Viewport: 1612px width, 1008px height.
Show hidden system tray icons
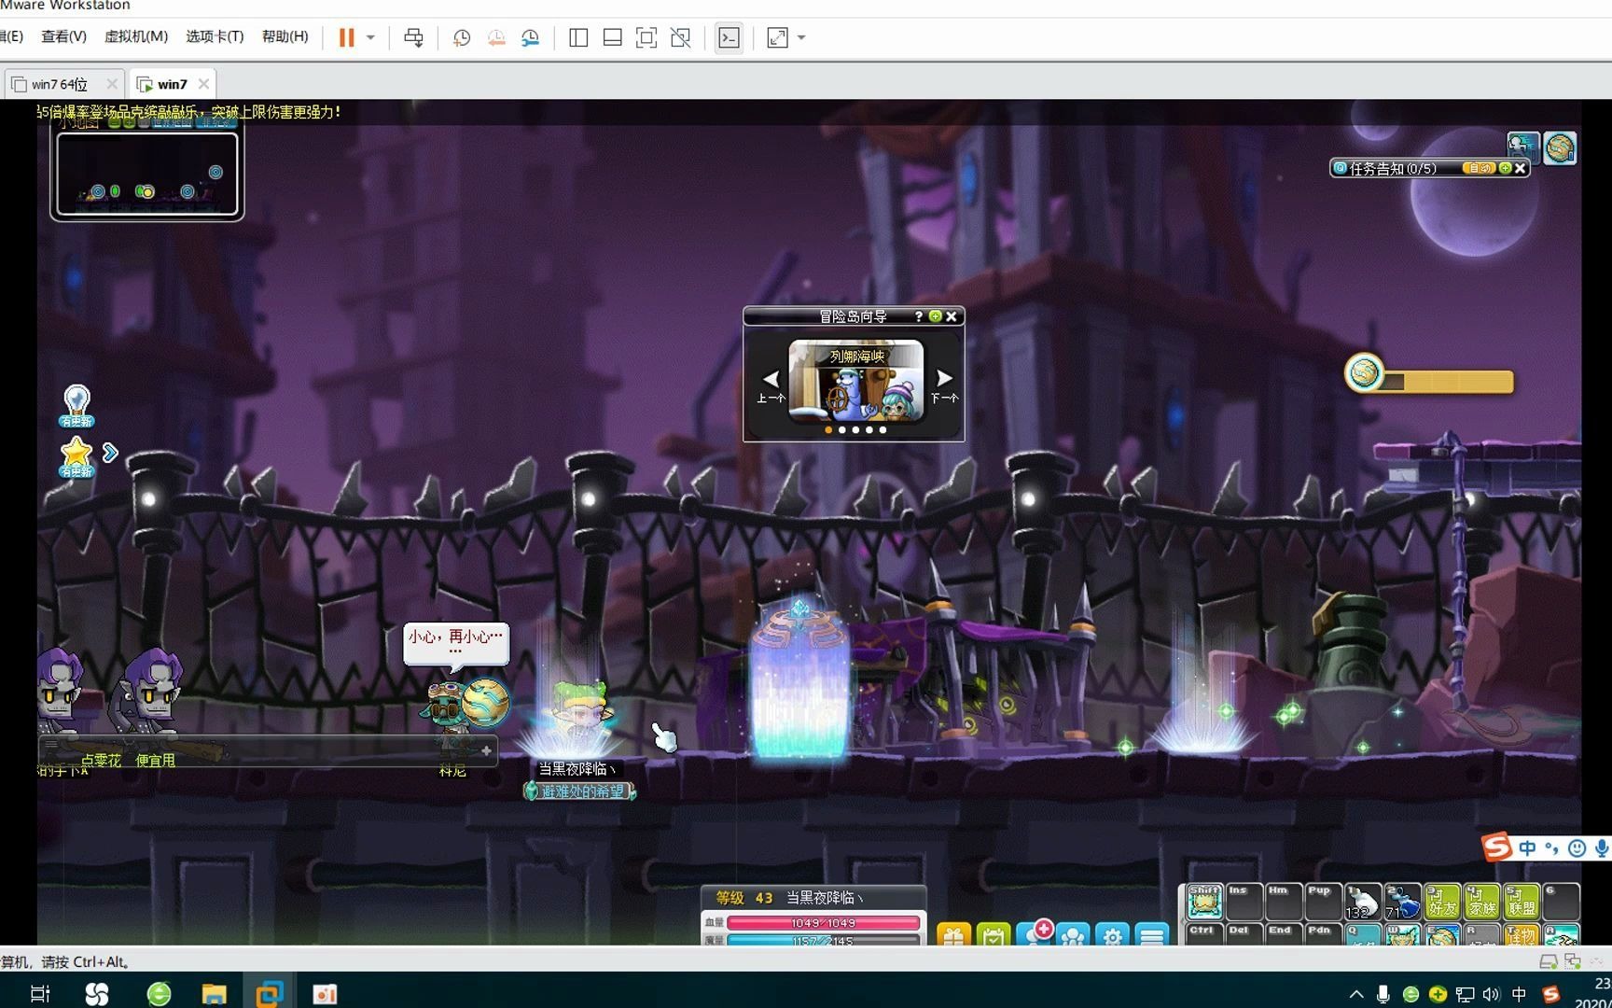coord(1356,994)
